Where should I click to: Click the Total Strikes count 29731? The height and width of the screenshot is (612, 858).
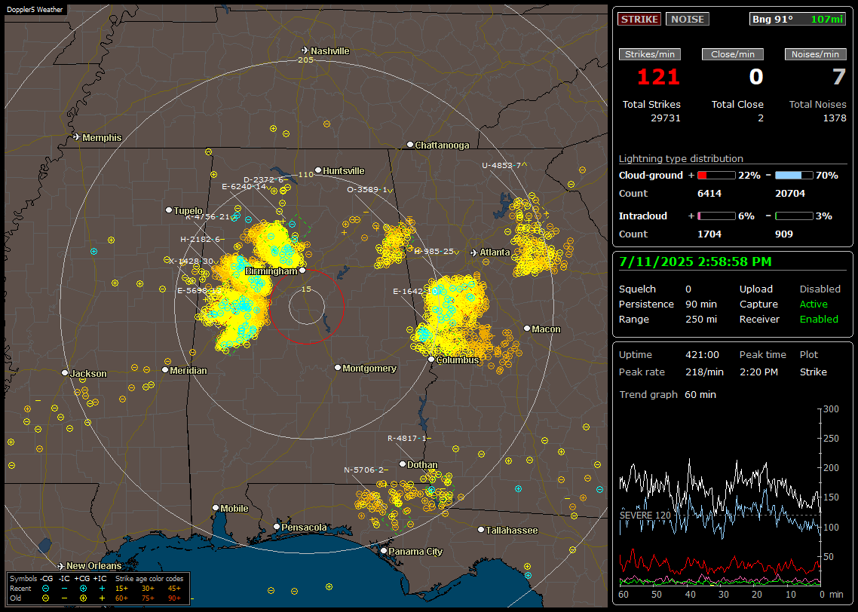pos(666,118)
